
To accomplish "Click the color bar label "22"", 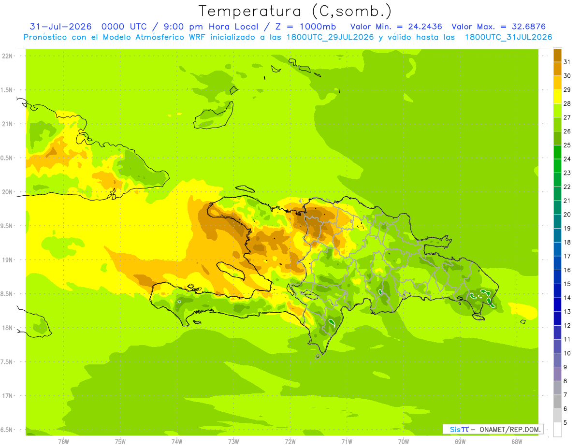I will [567, 187].
